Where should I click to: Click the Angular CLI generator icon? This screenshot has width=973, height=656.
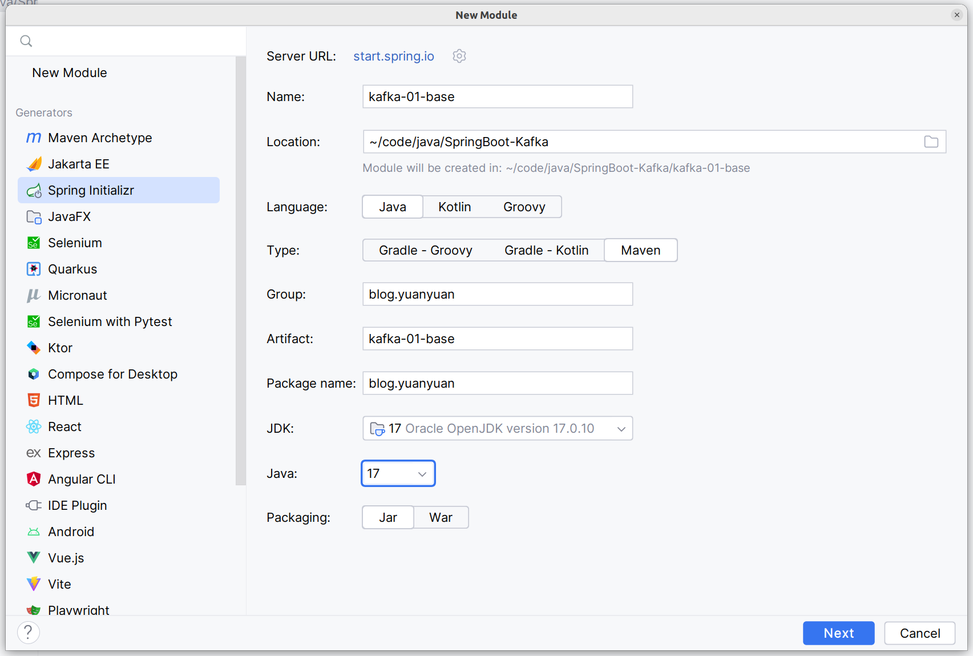point(34,480)
